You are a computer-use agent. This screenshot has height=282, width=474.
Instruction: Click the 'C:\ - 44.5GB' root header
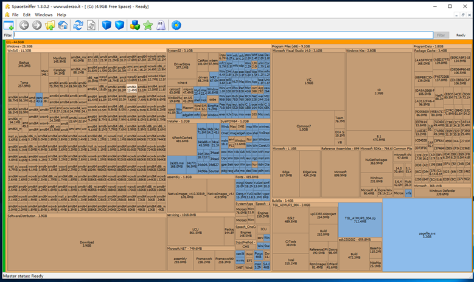[239, 42]
